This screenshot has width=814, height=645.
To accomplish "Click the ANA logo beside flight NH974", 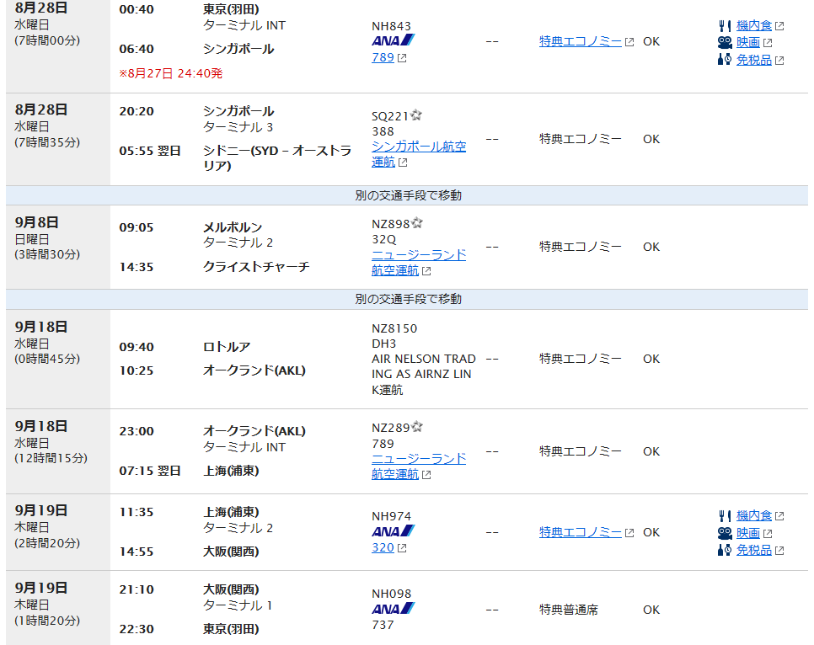I will click(393, 530).
